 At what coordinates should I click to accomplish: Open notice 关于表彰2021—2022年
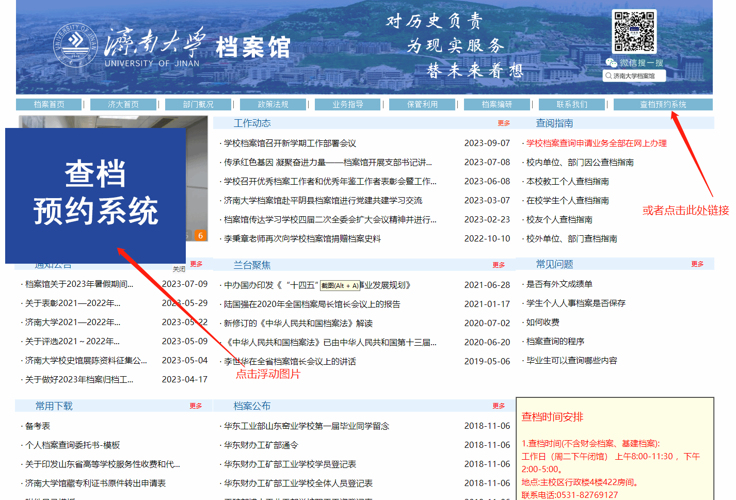pyautogui.click(x=73, y=303)
